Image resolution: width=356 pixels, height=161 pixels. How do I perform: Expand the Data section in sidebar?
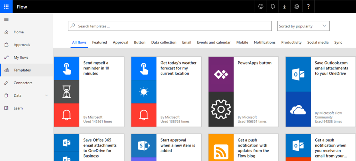click(x=47, y=95)
